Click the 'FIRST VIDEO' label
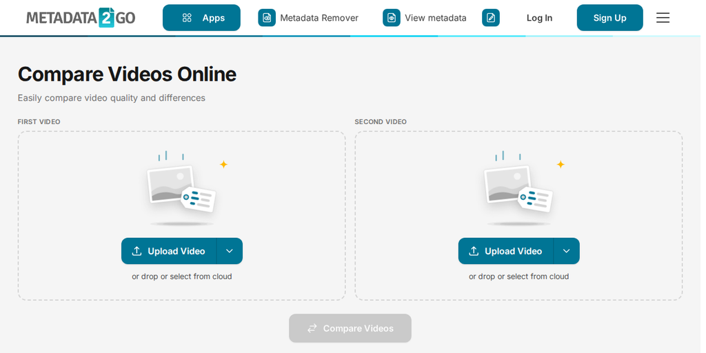The image size is (706, 353). coord(39,123)
